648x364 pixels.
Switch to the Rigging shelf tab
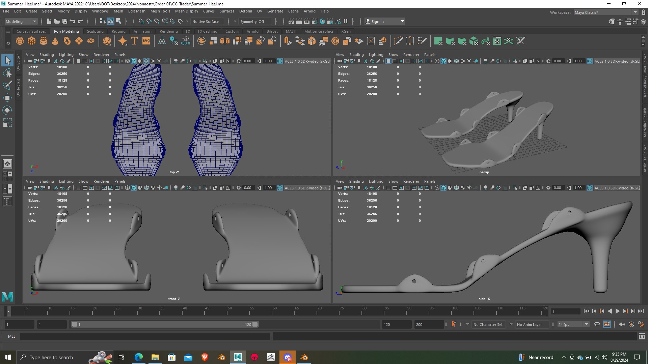tap(118, 31)
